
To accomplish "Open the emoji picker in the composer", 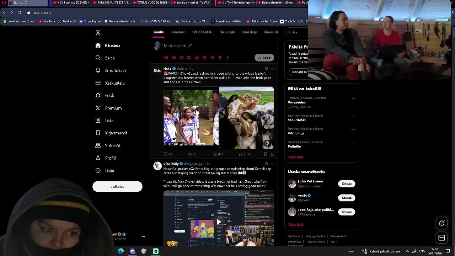I will (197, 58).
